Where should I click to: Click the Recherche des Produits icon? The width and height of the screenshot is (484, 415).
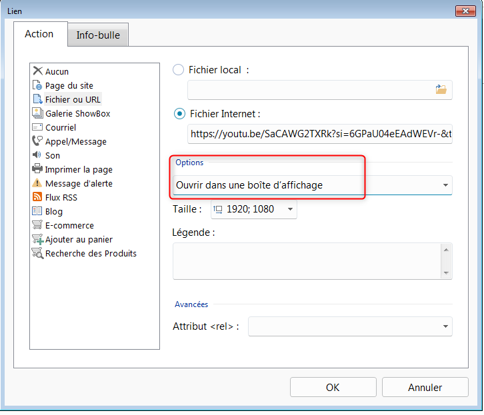coord(37,253)
